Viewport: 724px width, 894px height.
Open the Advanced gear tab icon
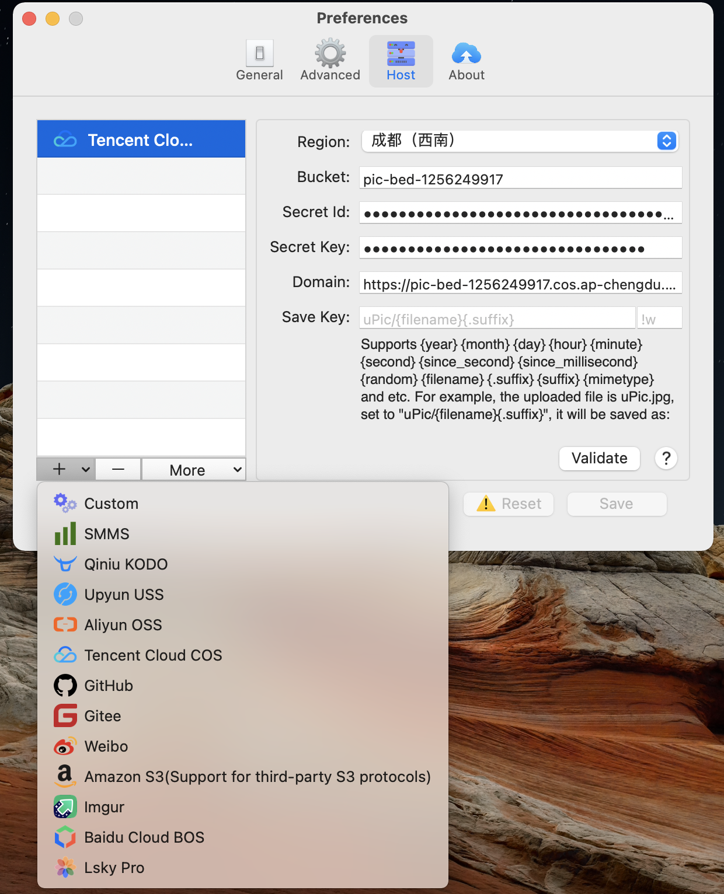coord(330,53)
